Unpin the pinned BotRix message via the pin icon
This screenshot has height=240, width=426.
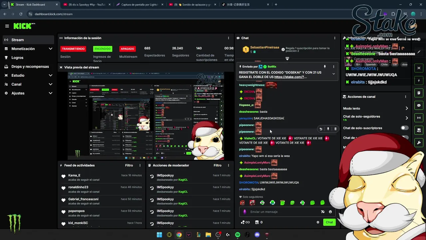(324, 67)
